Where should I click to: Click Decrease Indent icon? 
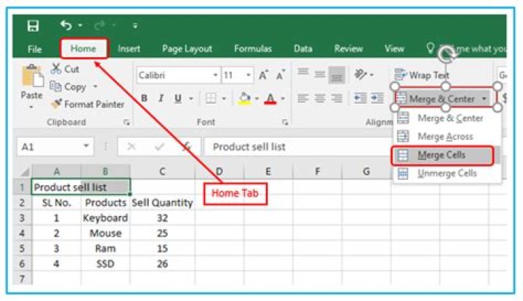(360, 99)
